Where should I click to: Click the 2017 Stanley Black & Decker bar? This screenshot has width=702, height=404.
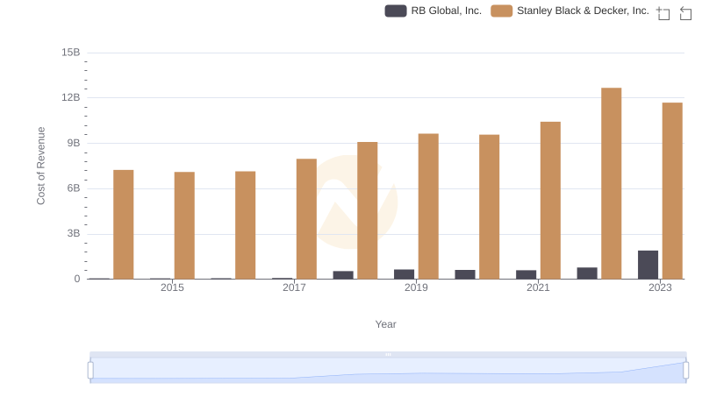click(306, 218)
